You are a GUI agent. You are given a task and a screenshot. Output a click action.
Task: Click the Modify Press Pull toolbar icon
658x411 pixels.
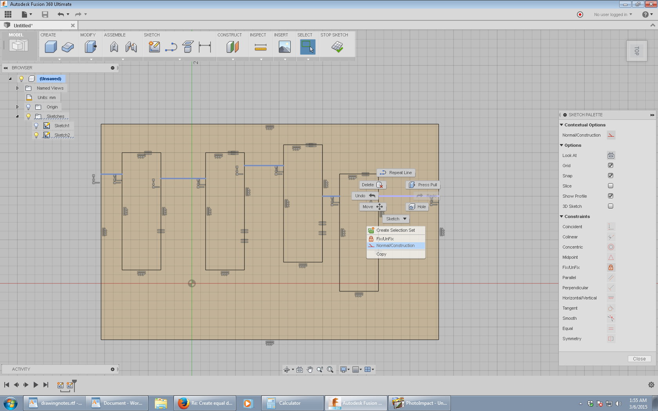coord(90,47)
